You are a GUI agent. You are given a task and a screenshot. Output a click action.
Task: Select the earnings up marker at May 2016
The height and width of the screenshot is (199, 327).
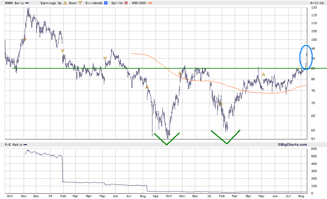tap(263, 74)
